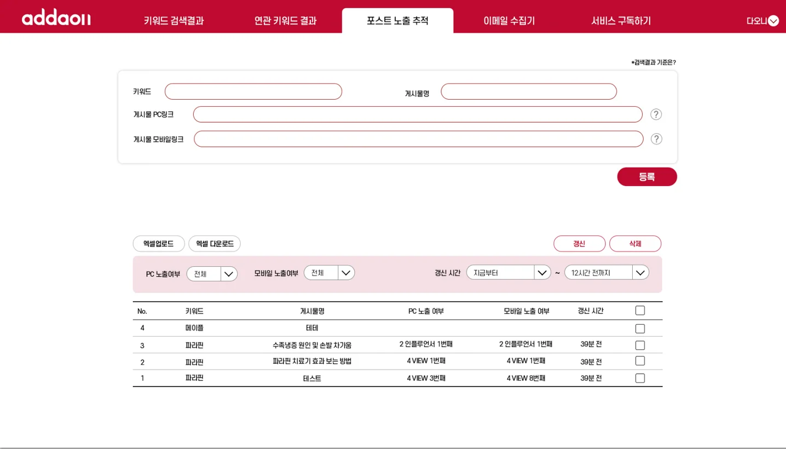The height and width of the screenshot is (449, 786).
Task: Focus the 게시물명 input field
Action: pos(529,91)
